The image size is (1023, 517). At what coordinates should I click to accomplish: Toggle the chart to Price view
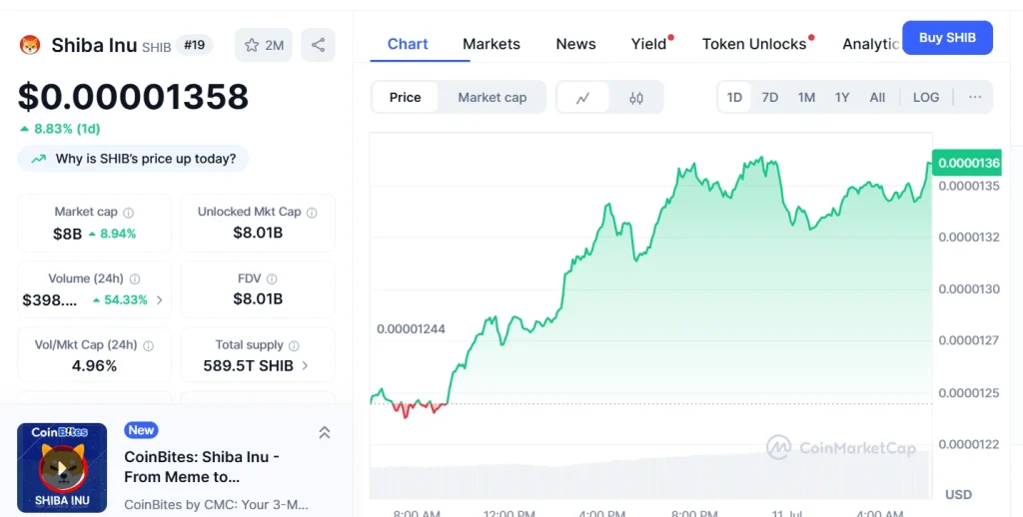pyautogui.click(x=406, y=98)
